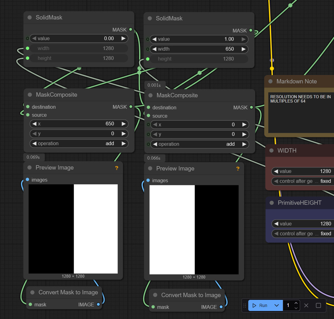Click the WIDTH value field showing 1280
The image size is (334, 319).
click(x=303, y=171)
